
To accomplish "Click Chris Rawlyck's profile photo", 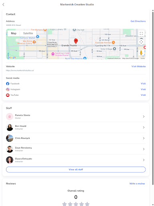I will click(x=10, y=138).
